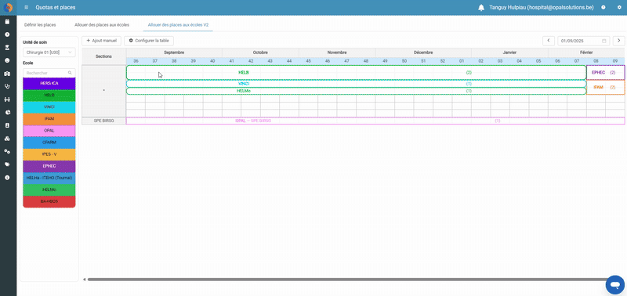The image size is (627, 296).
Task: Click the tag icon in sidebar
Action: [x=7, y=164]
